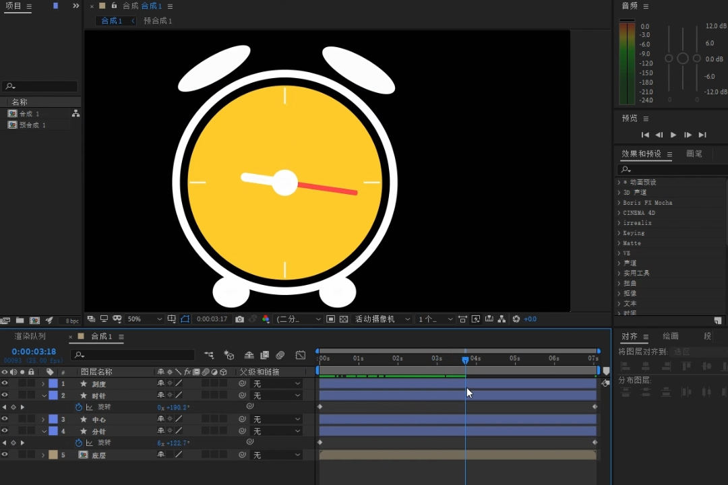Expand the 刻度 layer properties

pos(43,384)
